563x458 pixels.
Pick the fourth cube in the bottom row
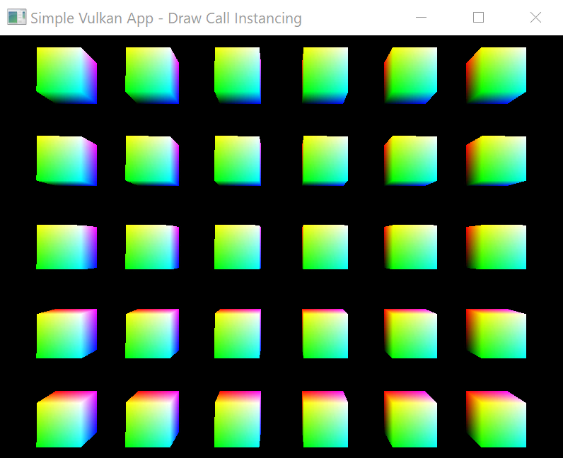pos(325,419)
